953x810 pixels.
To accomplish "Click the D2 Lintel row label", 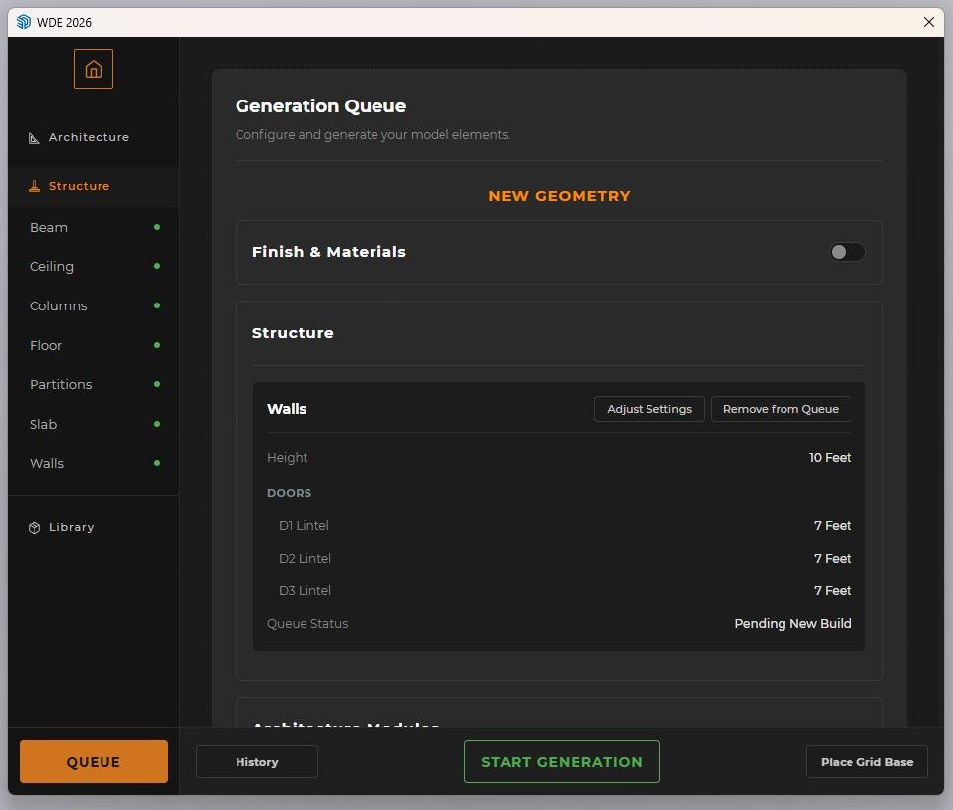I will pos(306,558).
